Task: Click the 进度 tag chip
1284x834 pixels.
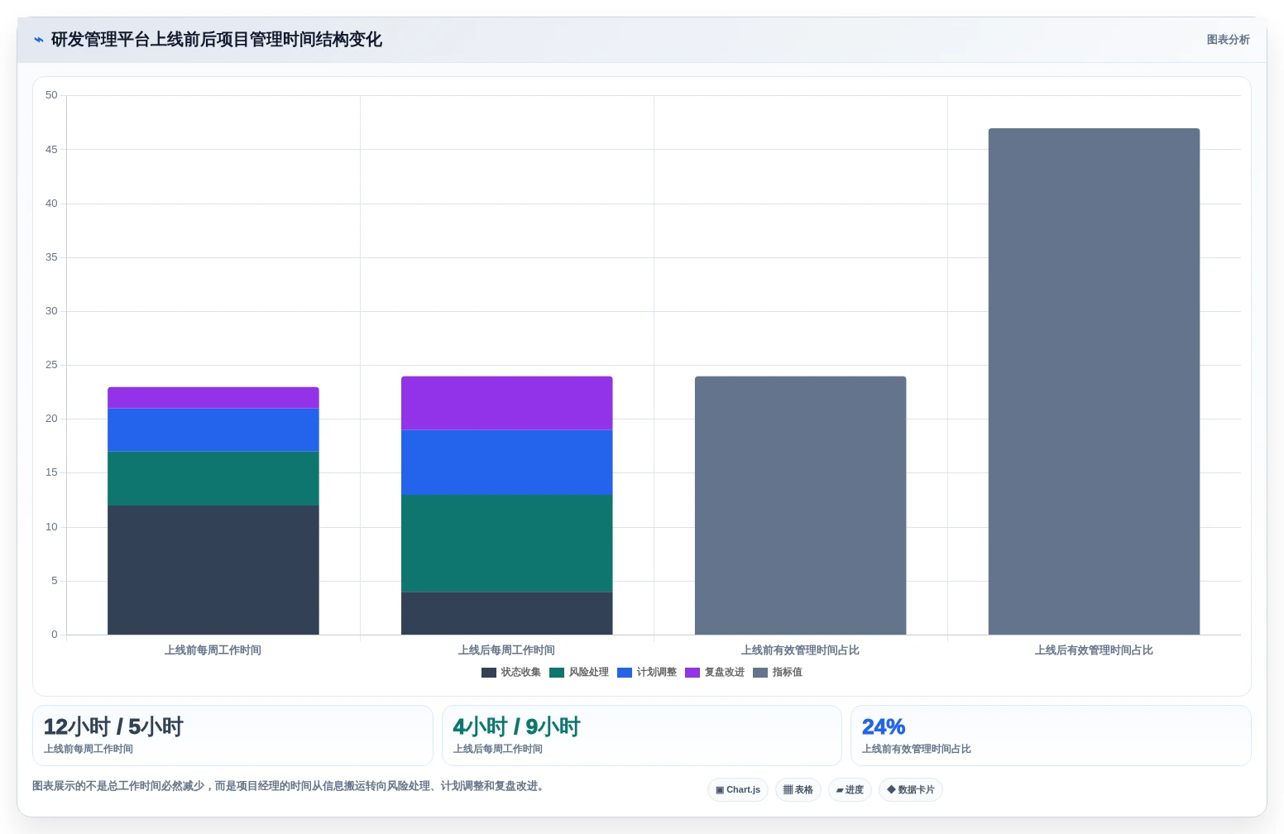Action: tap(850, 790)
